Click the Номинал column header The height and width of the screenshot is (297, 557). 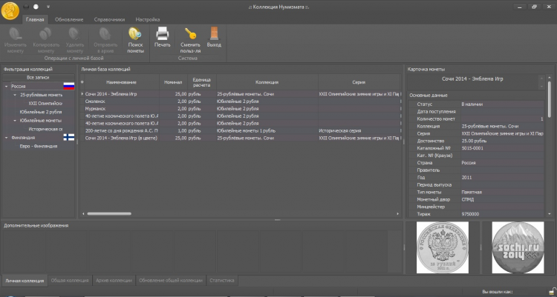pos(172,81)
